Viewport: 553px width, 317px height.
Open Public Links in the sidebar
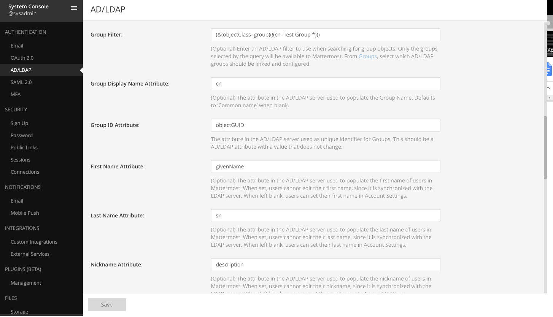pyautogui.click(x=24, y=147)
